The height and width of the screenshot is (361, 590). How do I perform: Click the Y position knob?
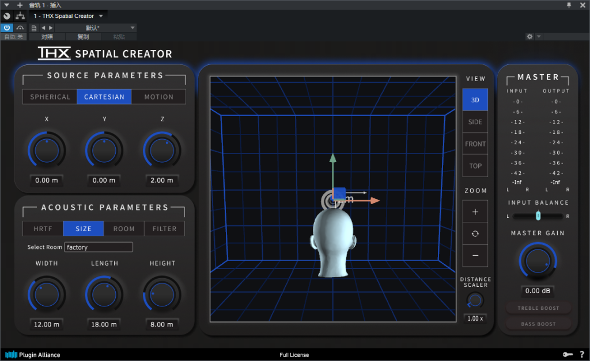pos(104,149)
